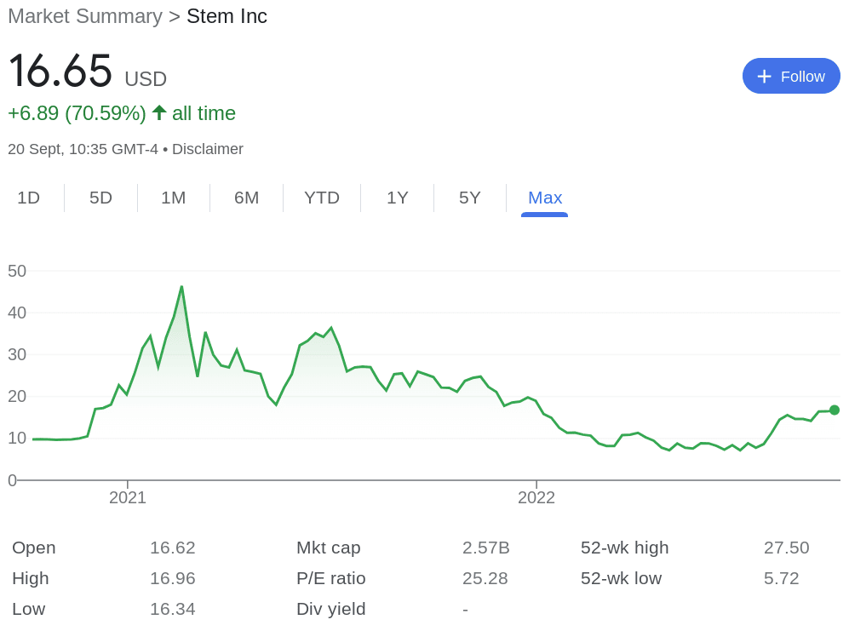Show the YTD chart range

(x=322, y=198)
